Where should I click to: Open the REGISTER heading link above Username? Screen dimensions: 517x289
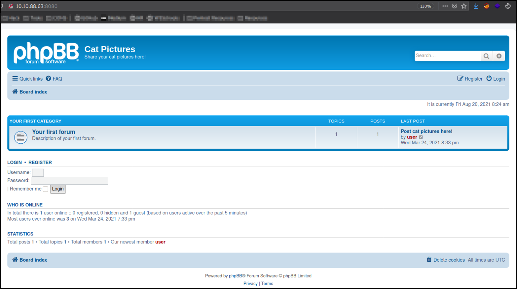click(40, 162)
